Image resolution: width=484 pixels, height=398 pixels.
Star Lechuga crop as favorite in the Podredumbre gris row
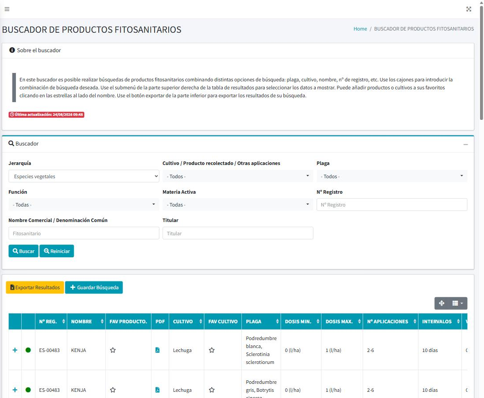[212, 390]
